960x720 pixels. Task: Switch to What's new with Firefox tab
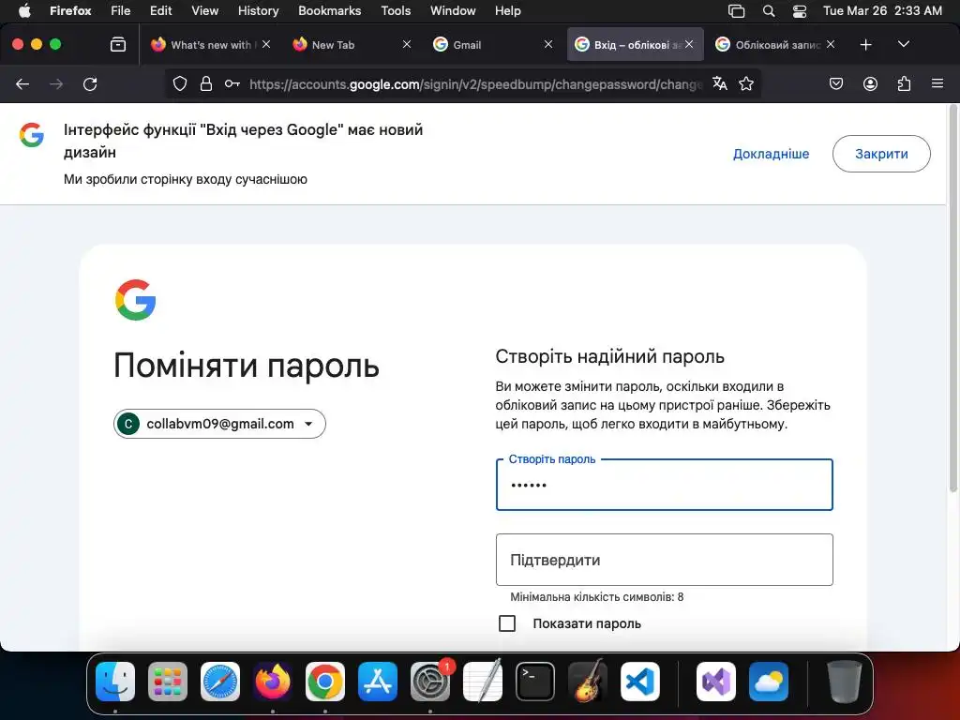tap(210, 44)
